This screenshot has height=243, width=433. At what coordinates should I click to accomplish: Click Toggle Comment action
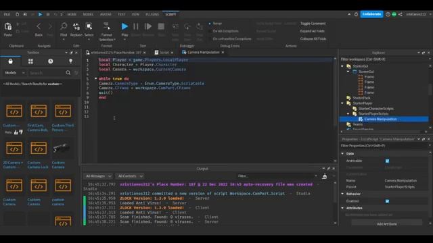(313, 24)
